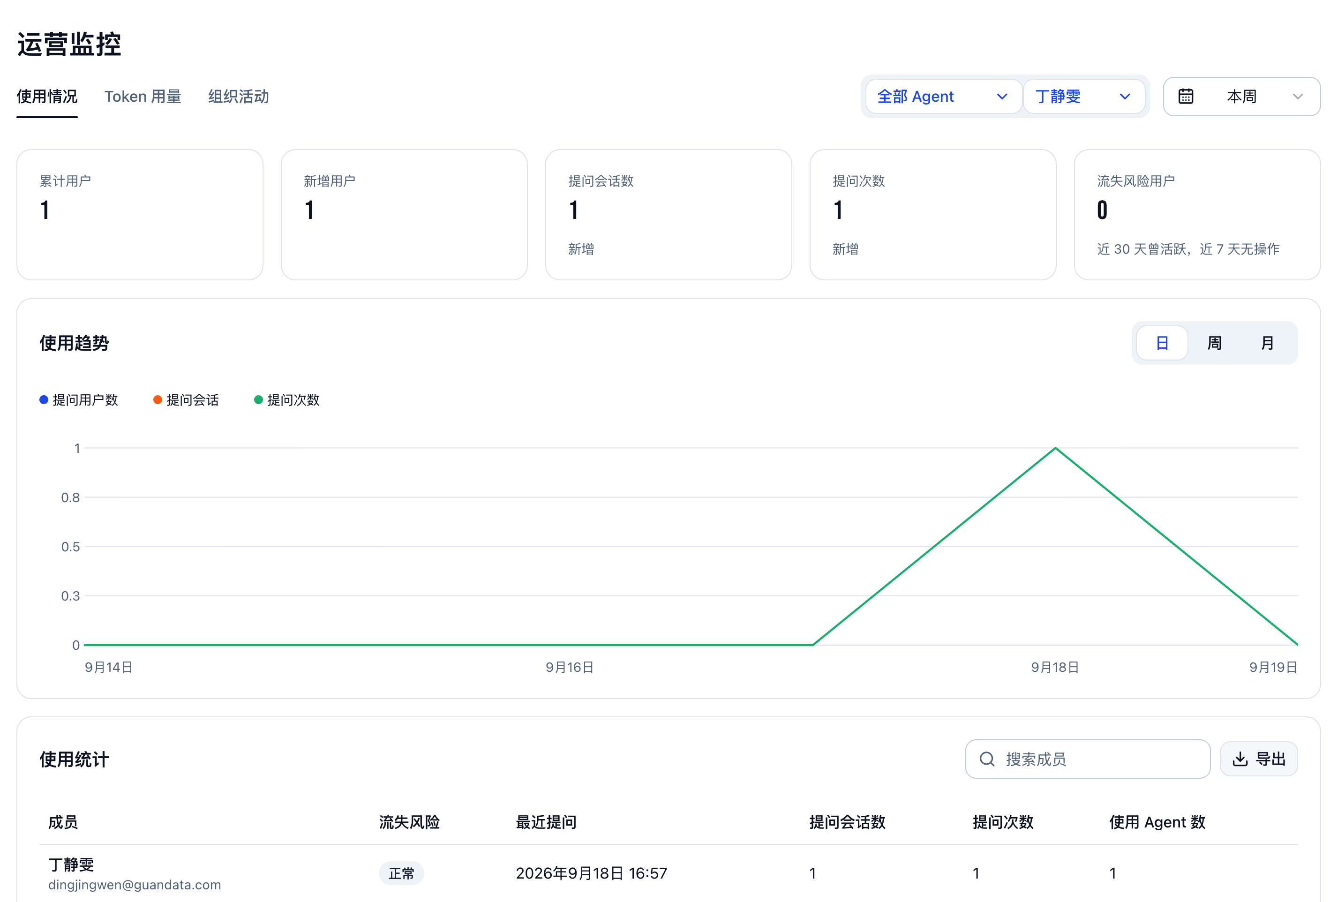Click the 新增用户 stat card
Image resolution: width=1330 pixels, height=902 pixels.
[x=404, y=215]
